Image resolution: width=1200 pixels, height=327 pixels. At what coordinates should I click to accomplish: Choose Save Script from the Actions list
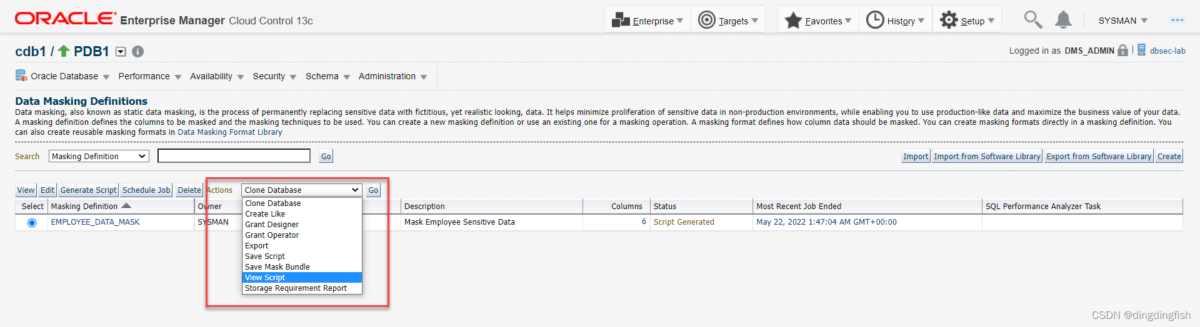tap(302, 256)
